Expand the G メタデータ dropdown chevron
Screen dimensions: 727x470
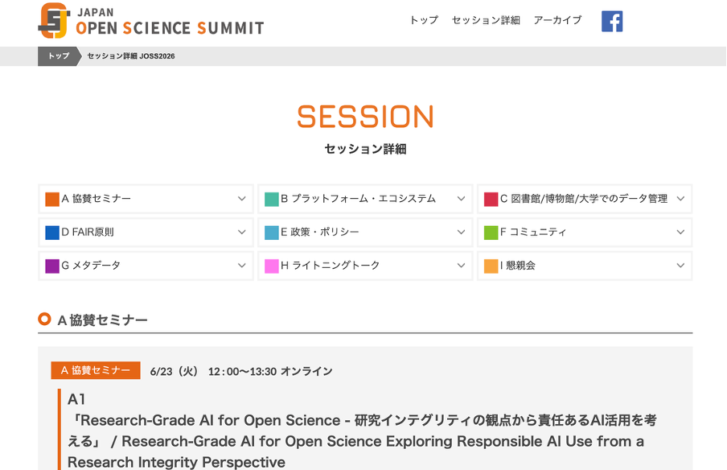[241, 266]
